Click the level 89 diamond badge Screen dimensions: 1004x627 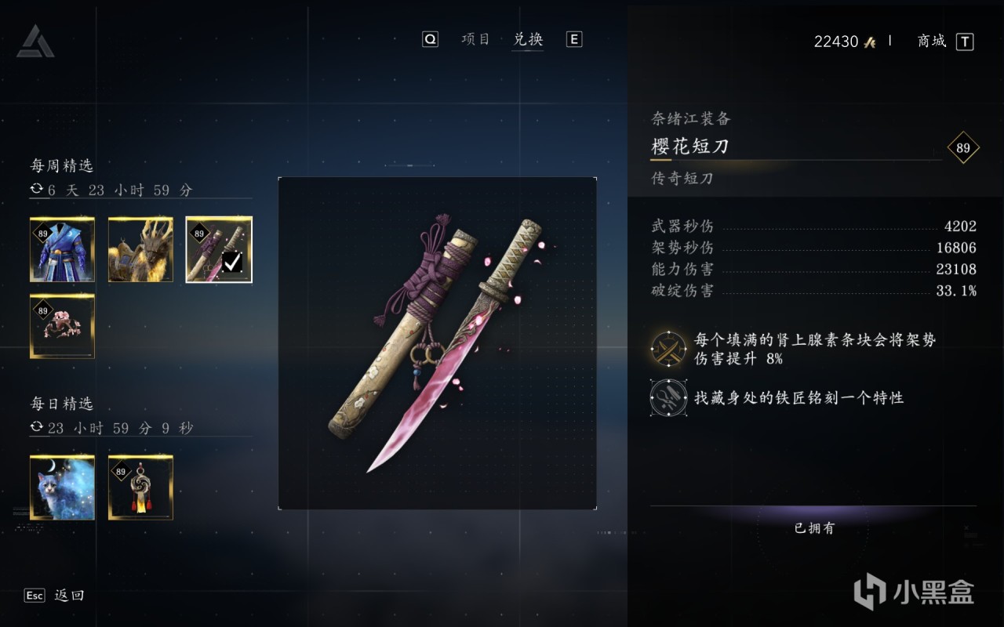click(963, 147)
